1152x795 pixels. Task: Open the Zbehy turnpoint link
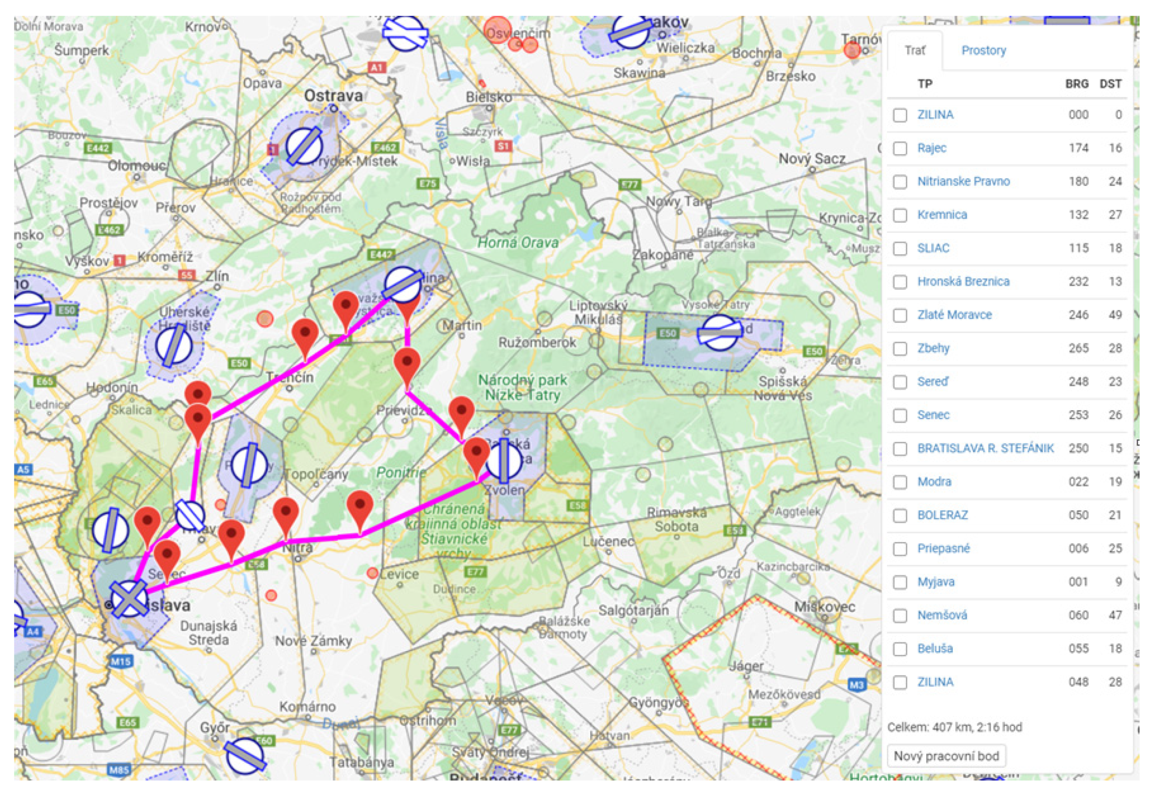click(933, 348)
